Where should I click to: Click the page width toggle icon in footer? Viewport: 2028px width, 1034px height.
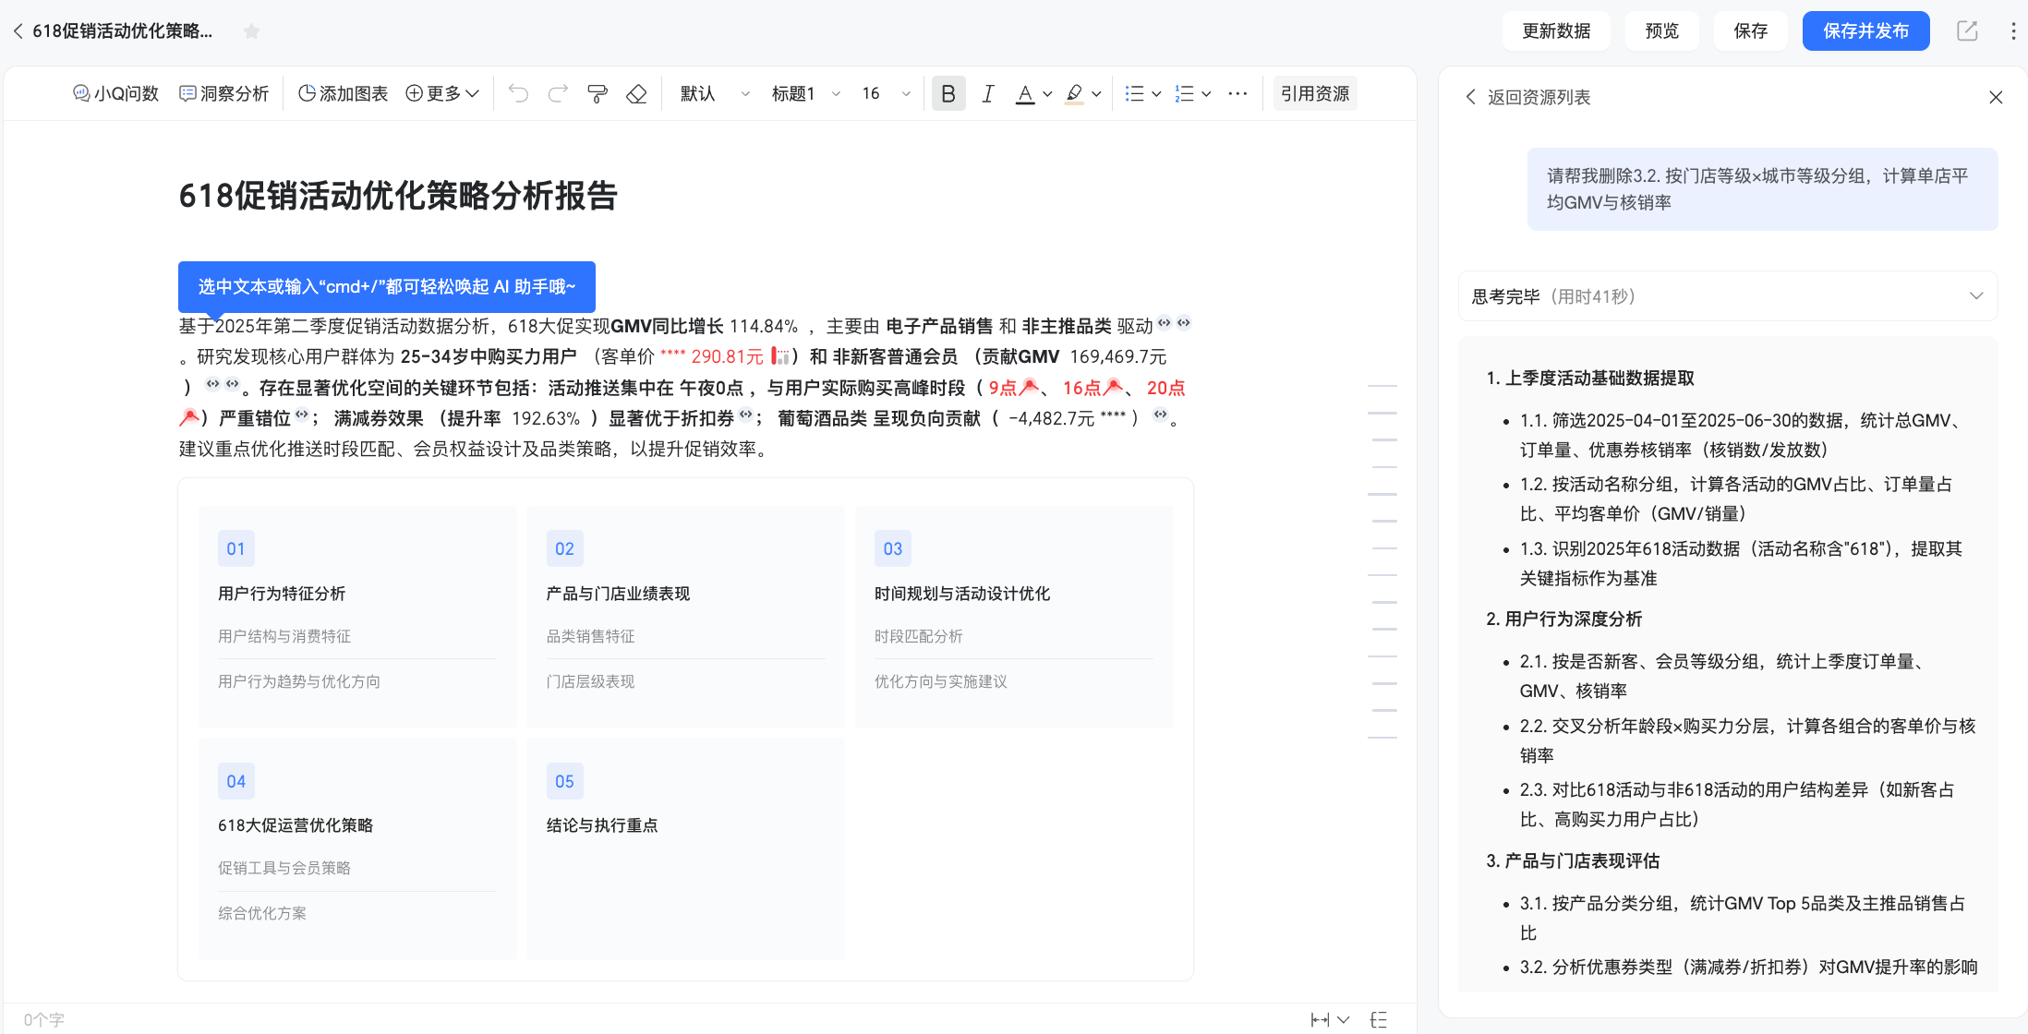tap(1320, 1019)
